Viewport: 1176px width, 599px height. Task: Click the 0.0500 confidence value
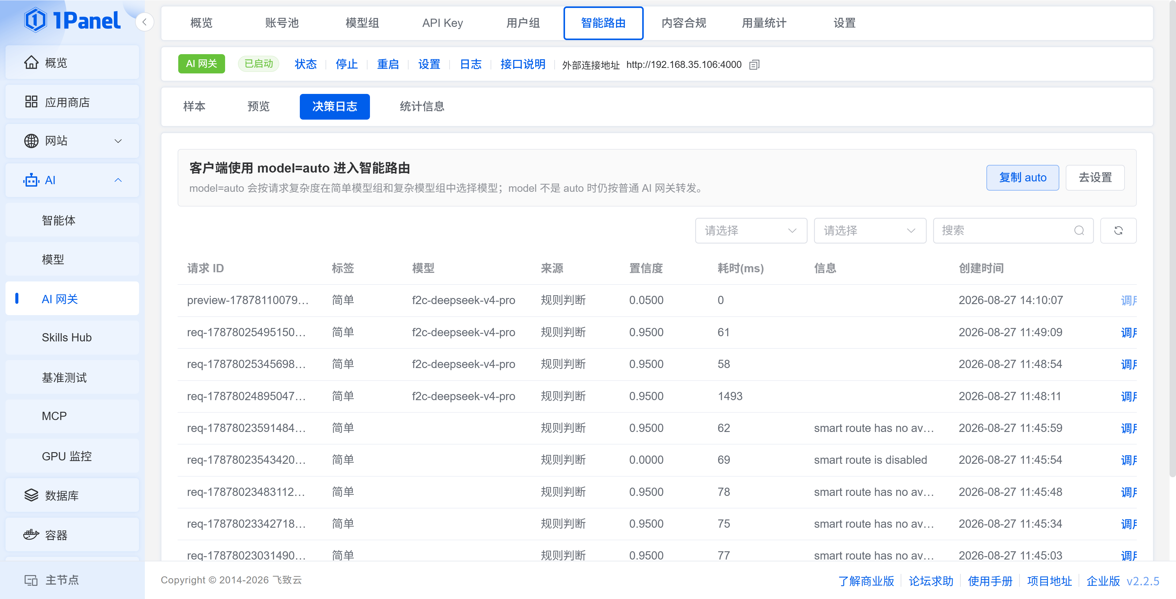[x=646, y=300]
